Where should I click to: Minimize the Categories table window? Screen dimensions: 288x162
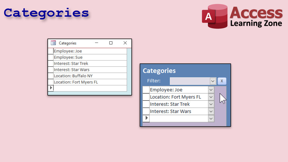[x=97, y=43]
